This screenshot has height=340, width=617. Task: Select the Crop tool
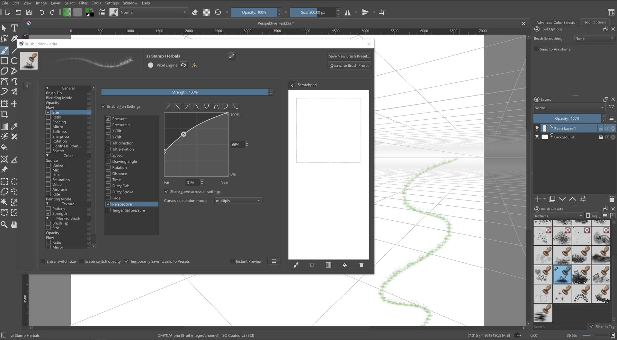[4, 114]
